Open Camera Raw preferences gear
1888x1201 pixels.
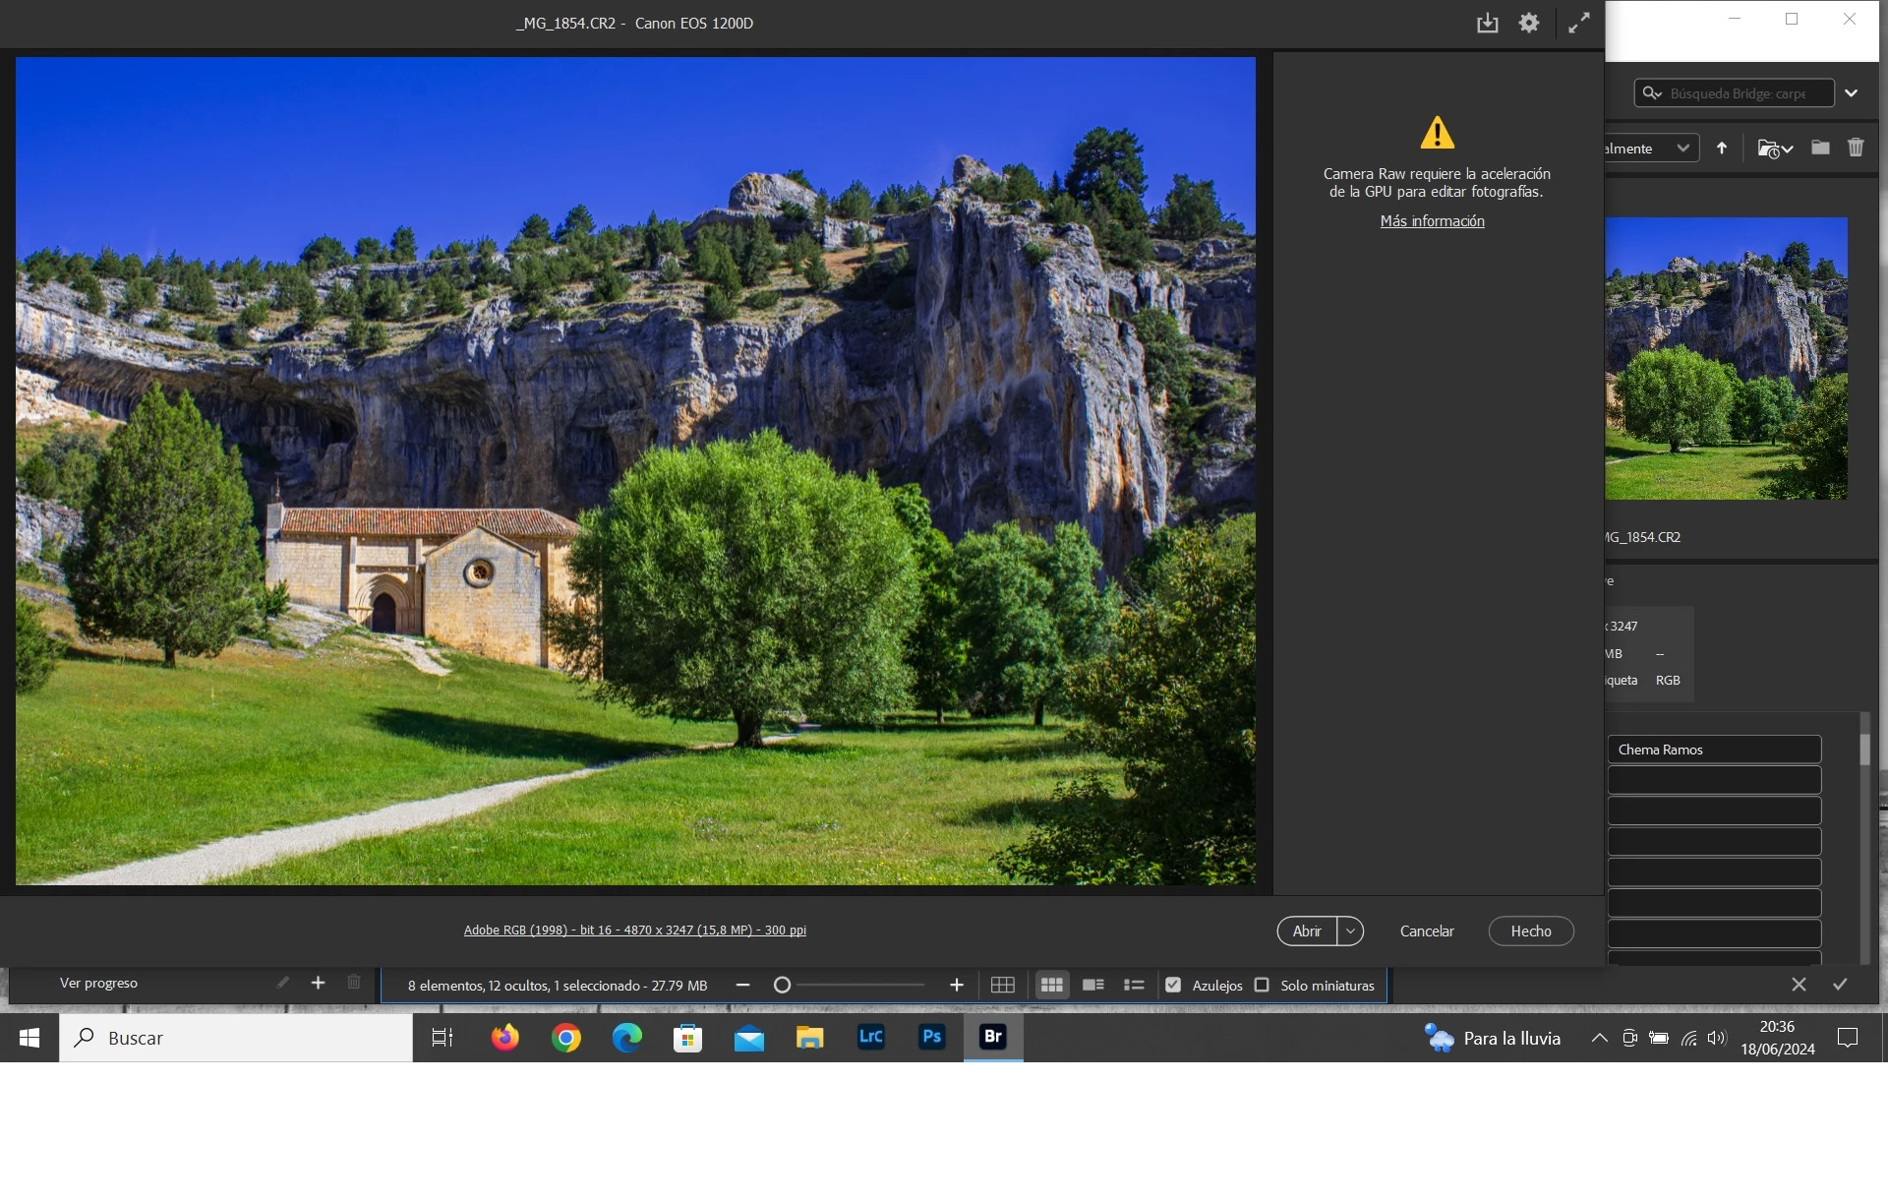[x=1528, y=24]
